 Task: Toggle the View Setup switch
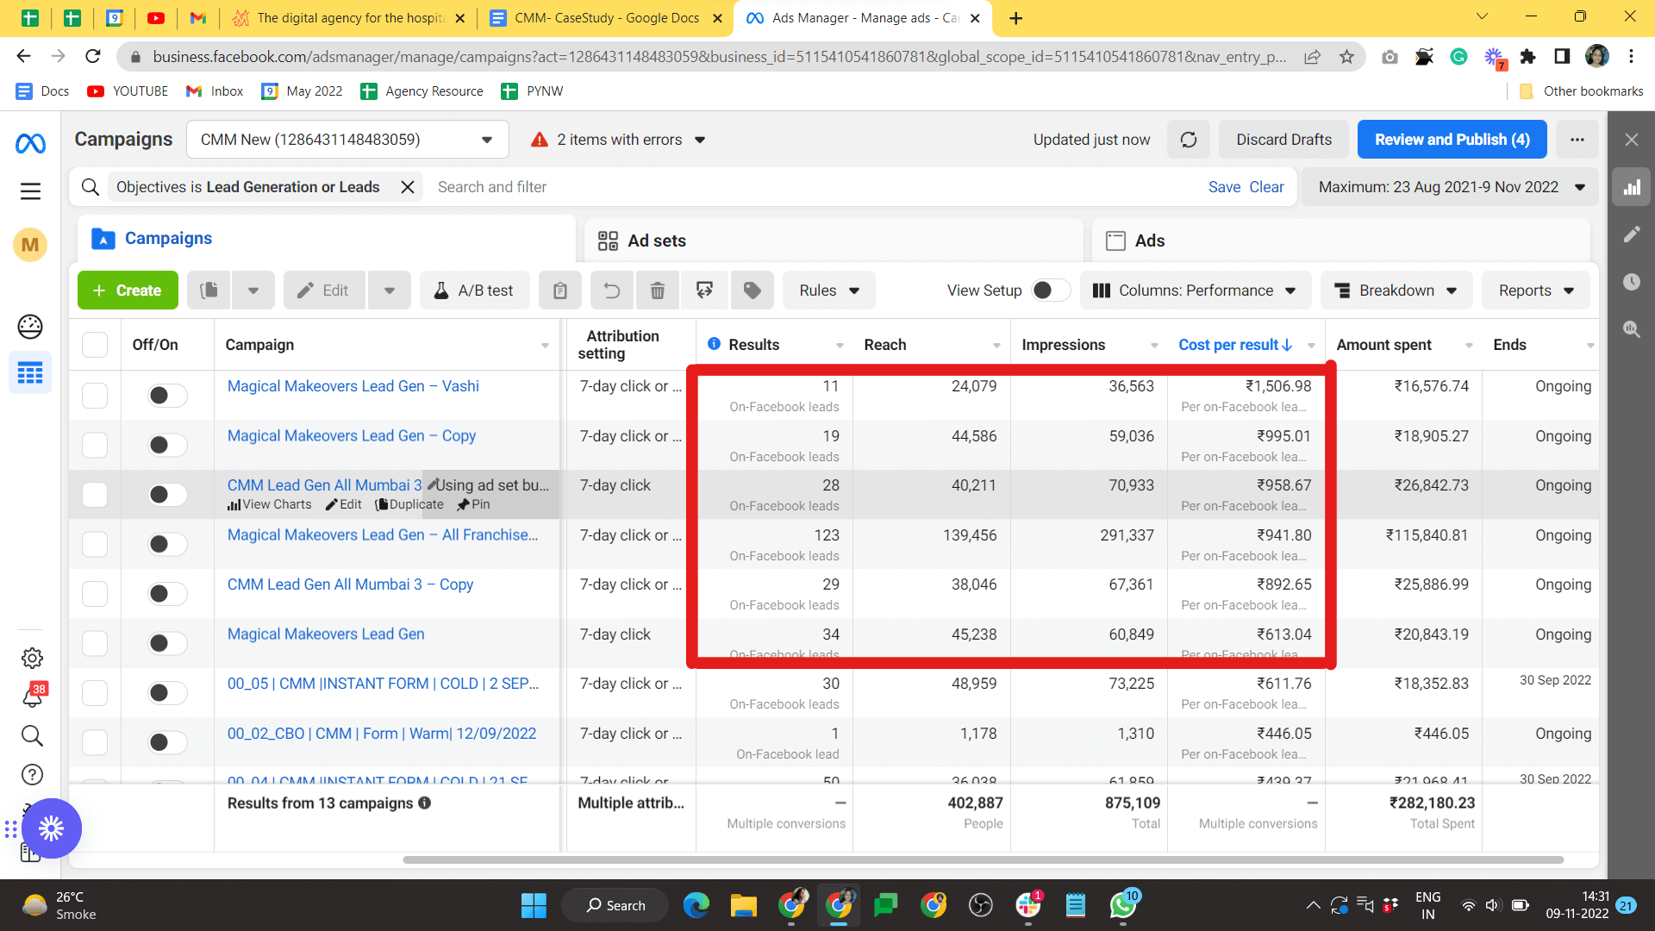click(x=1049, y=291)
